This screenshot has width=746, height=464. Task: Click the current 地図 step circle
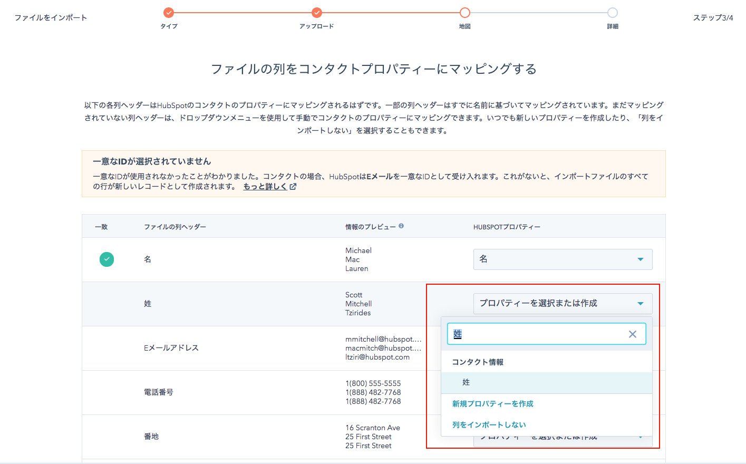[x=464, y=13]
